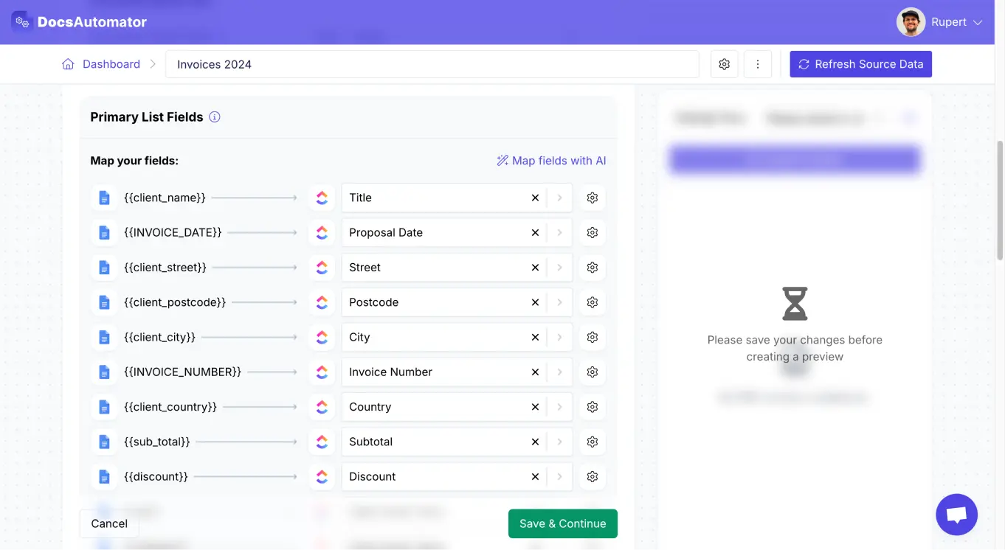Navigate to Dashboard via breadcrumb link
The image size is (1005, 550).
(x=111, y=64)
